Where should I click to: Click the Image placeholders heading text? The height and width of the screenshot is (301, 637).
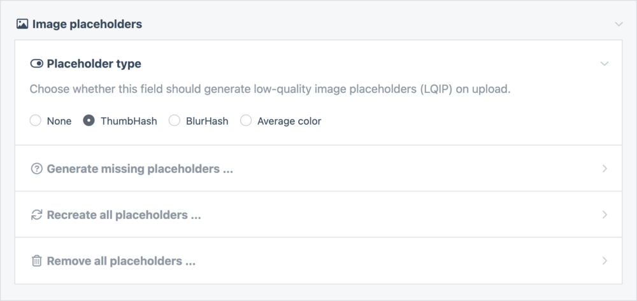click(x=87, y=24)
